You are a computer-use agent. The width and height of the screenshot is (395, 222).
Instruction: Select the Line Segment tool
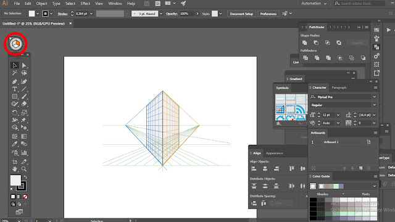[x=24, y=89]
